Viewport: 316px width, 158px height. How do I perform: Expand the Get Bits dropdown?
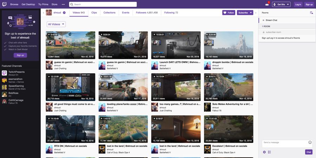pos(281,4)
